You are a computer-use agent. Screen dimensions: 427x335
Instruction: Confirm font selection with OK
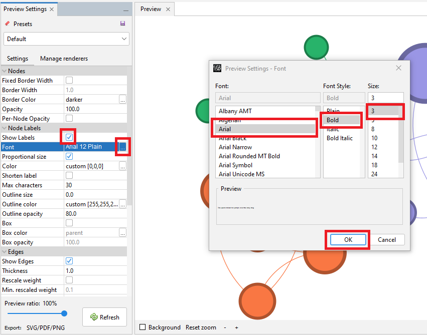(347, 239)
